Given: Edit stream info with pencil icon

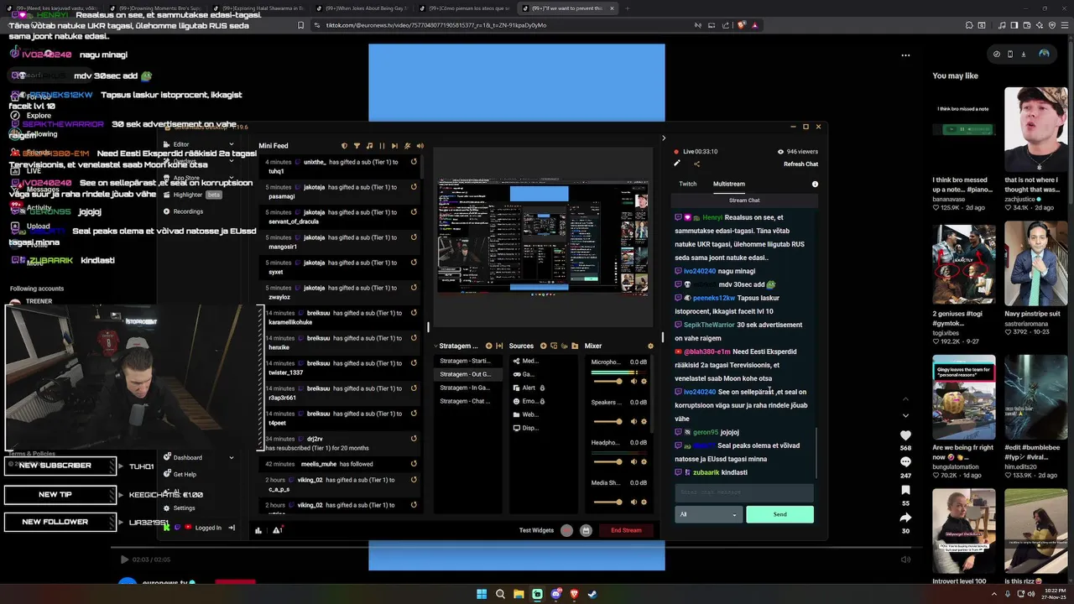Looking at the screenshot, I should [x=677, y=164].
